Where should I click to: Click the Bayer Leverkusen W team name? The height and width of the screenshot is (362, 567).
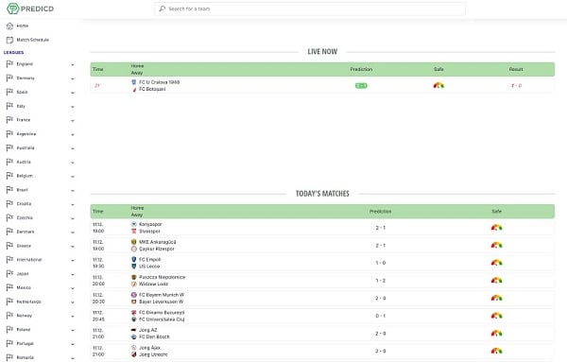(x=161, y=302)
